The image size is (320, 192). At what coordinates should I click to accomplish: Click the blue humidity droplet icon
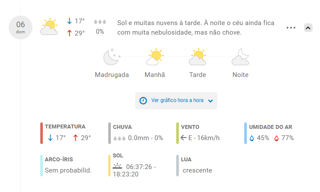click(x=252, y=138)
